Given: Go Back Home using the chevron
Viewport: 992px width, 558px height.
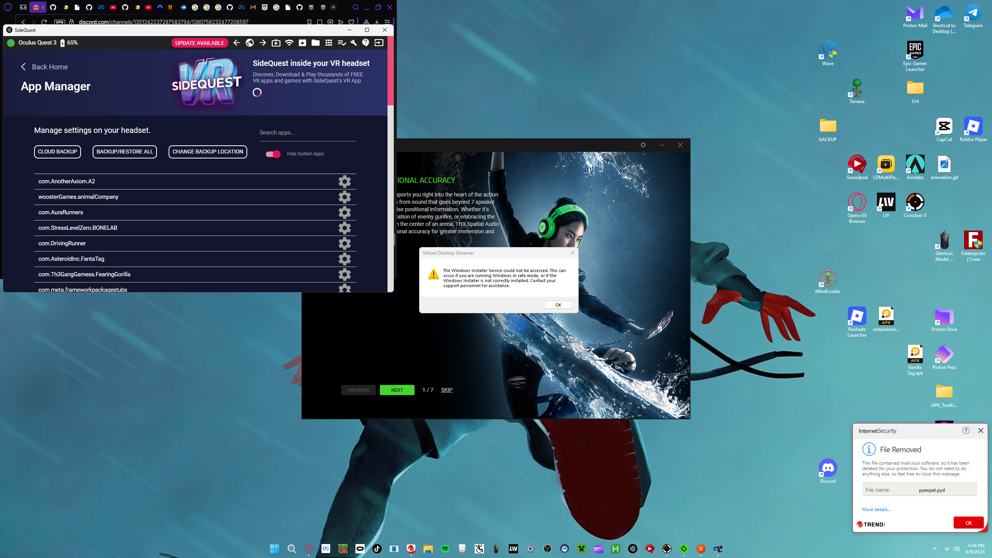Looking at the screenshot, I should pos(23,67).
